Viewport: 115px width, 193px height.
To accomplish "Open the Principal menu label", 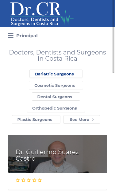I will pos(27,36).
